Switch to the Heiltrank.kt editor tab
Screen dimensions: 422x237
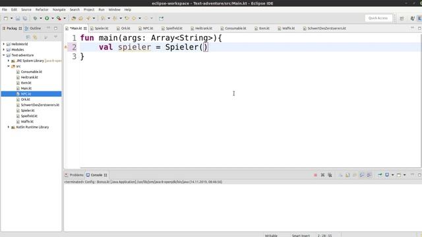(203, 28)
